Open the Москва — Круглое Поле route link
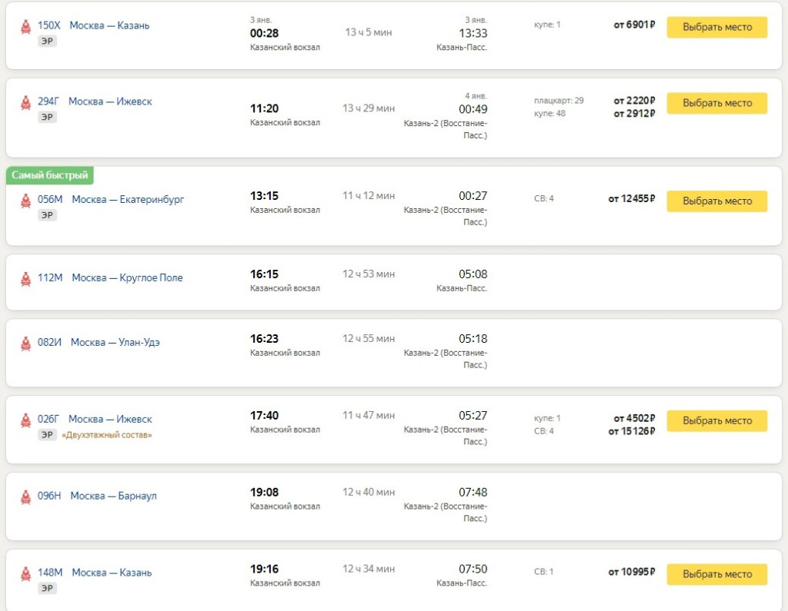The image size is (788, 611). coord(127,278)
